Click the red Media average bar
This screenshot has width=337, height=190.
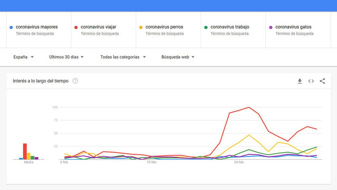click(25, 151)
